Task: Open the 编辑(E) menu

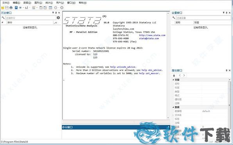Action: [x=16, y=3]
